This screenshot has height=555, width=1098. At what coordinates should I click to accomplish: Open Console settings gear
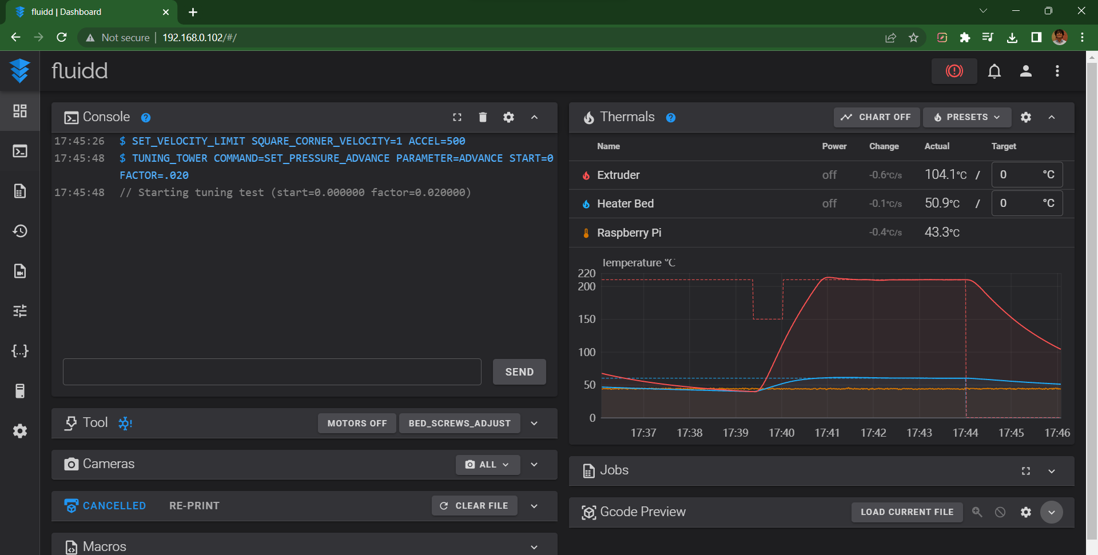(508, 117)
